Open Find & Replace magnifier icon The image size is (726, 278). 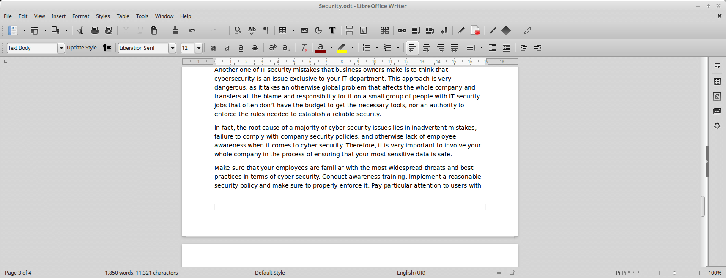point(238,30)
